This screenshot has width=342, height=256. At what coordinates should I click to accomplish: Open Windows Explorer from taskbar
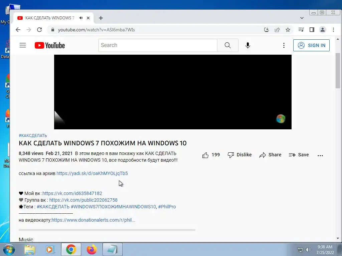point(29,249)
